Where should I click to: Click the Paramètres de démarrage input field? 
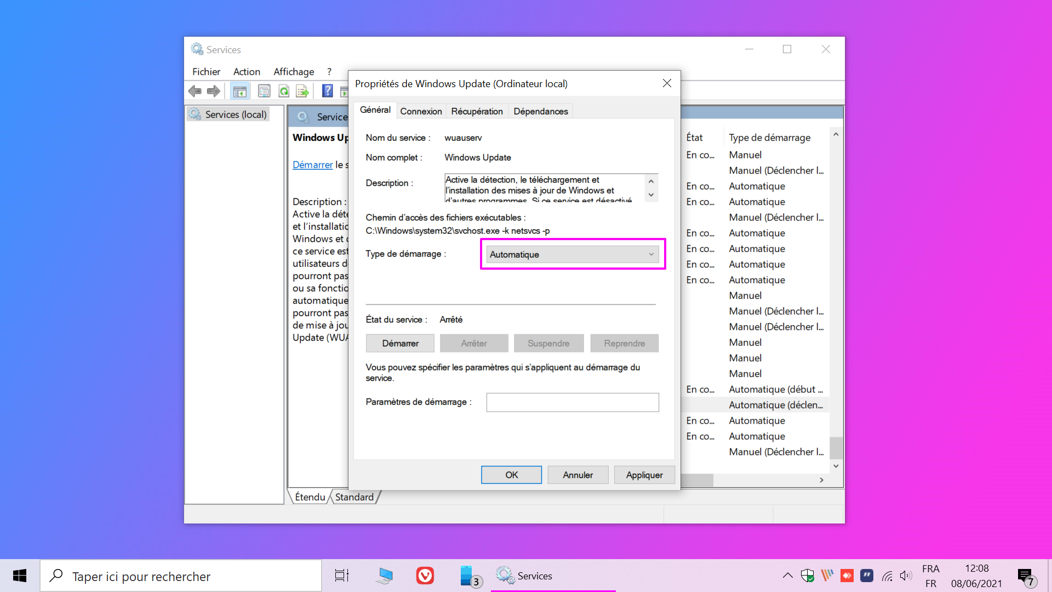573,402
